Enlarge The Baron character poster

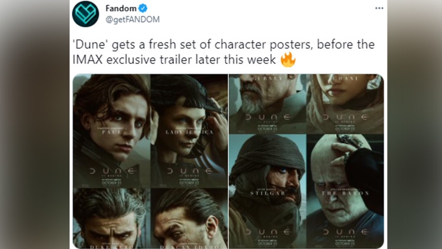(345, 189)
